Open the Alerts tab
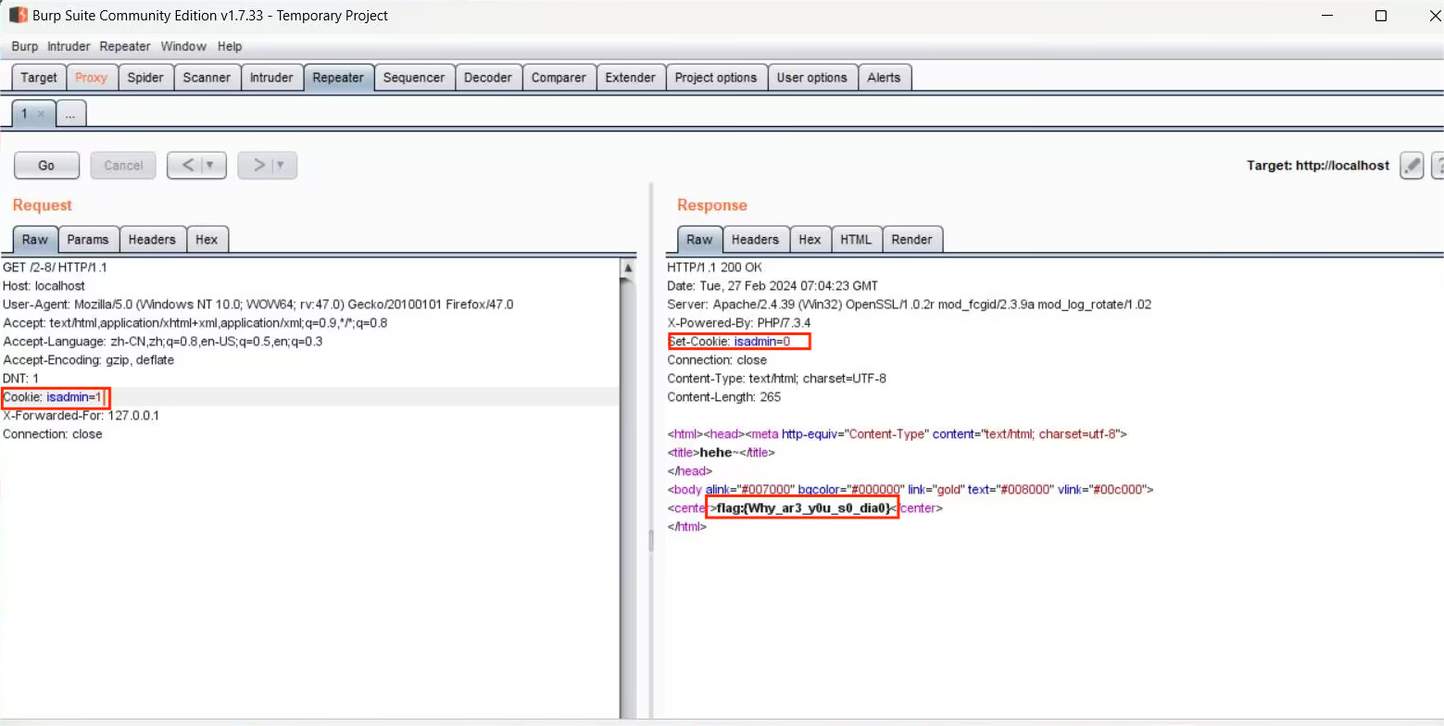Image resolution: width=1444 pixels, height=726 pixels. click(x=884, y=78)
